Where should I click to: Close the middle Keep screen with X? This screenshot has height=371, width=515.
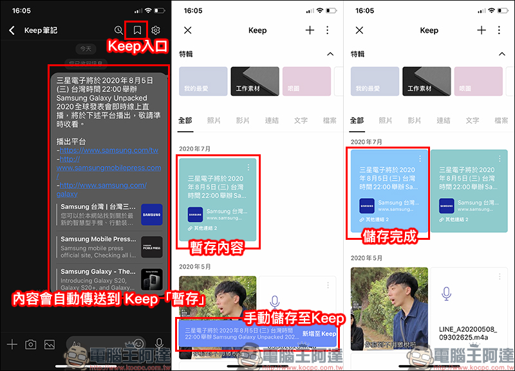[188, 30]
